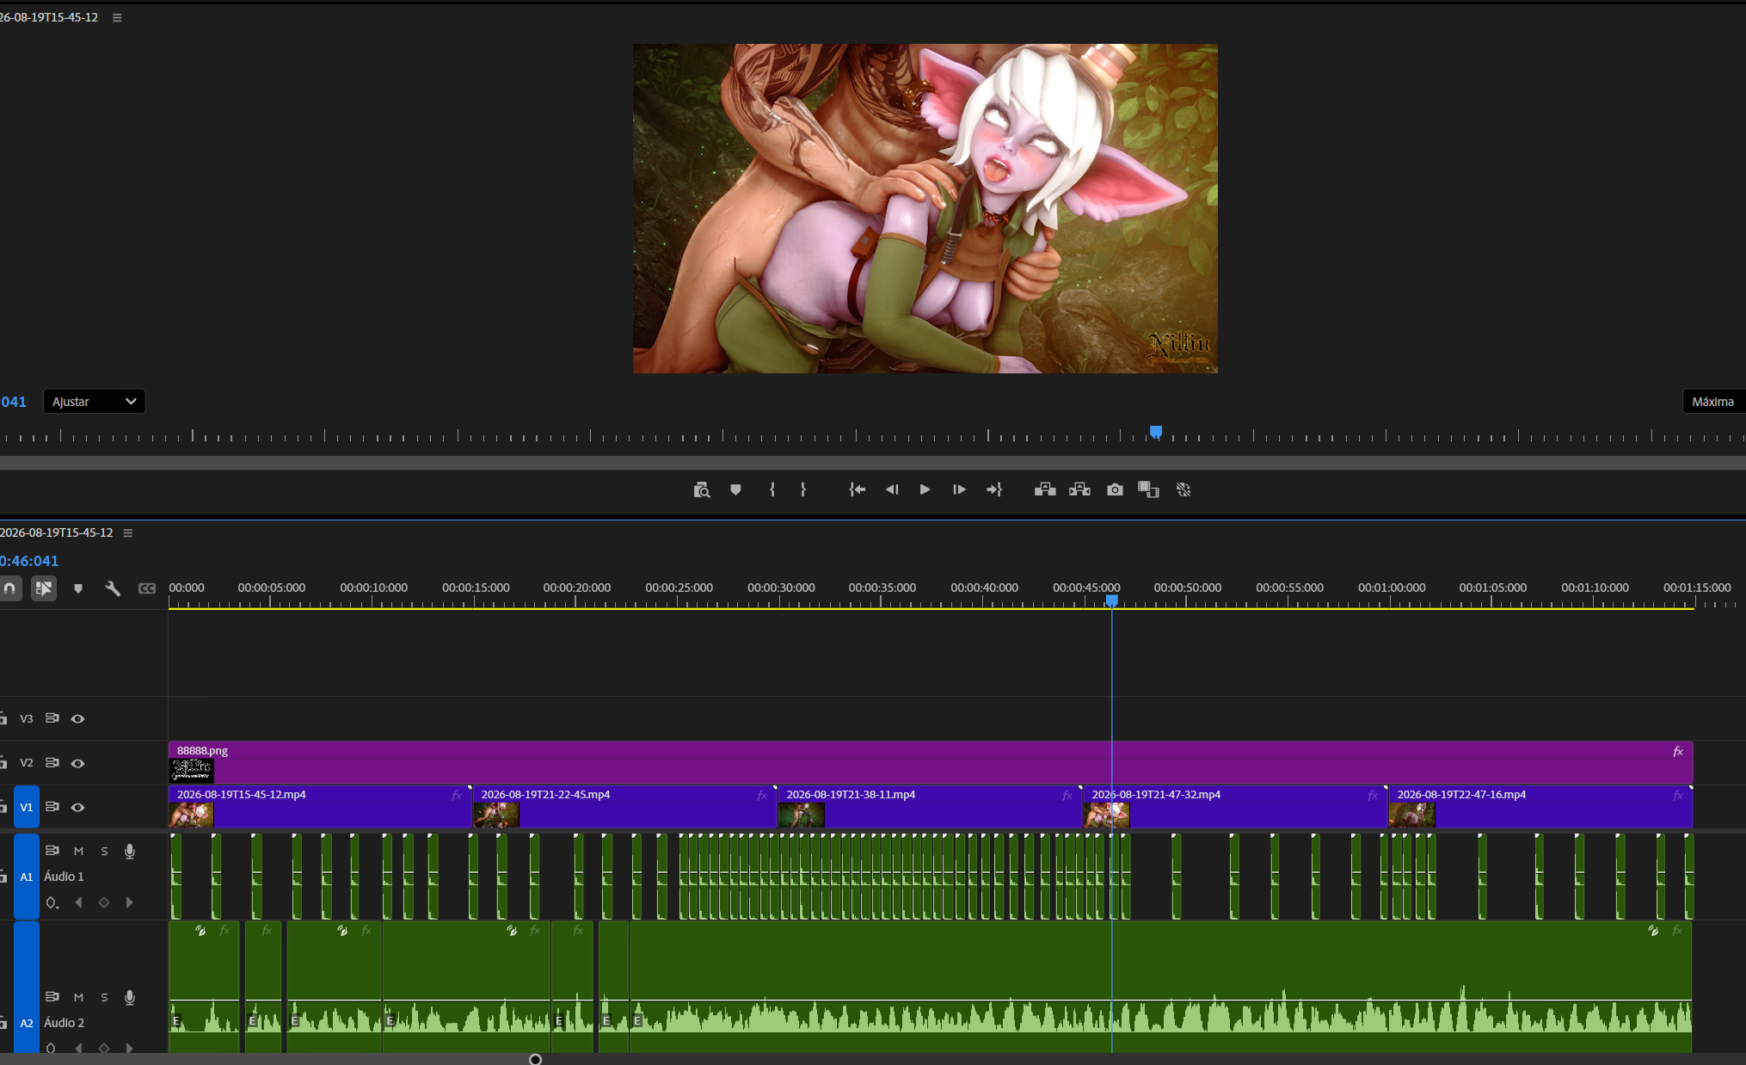Click the Lift button
Screen dimensions: 1746x1065
coord(1045,489)
